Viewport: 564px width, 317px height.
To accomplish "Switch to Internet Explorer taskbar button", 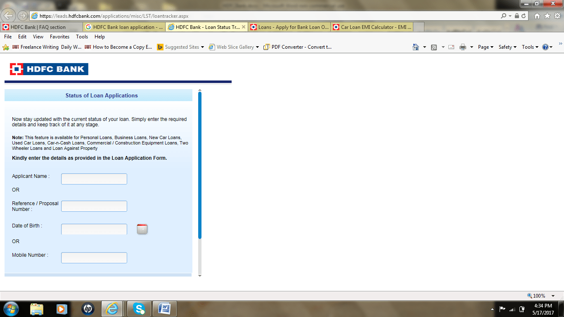I will pos(113,309).
